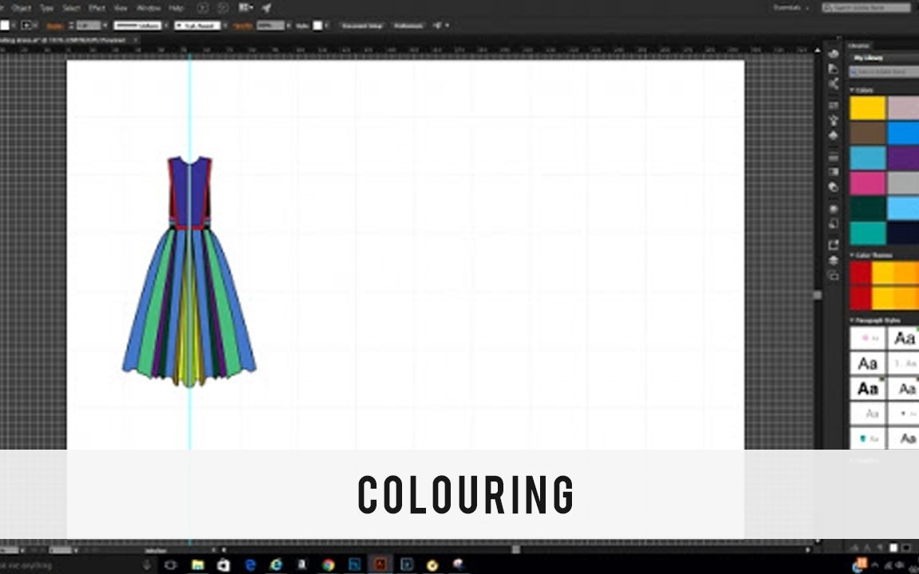Click the Fill color box in control bar

[x=5, y=26]
